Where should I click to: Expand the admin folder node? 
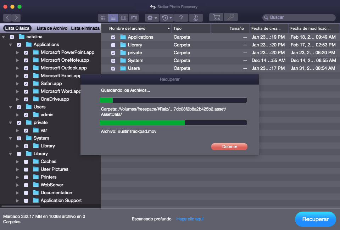(18, 115)
